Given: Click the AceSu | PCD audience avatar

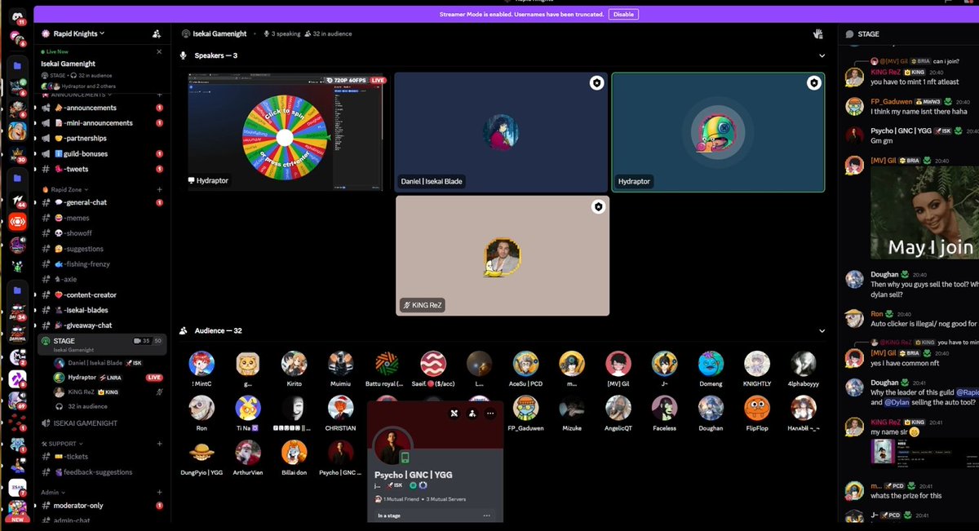Looking at the screenshot, I should point(526,365).
